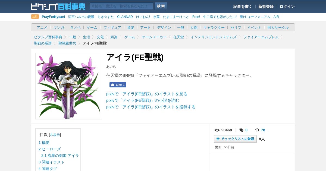Viewport: 326px width, 171px height.
Task: Jump to section 4 関連タグ
Action: click(48, 169)
